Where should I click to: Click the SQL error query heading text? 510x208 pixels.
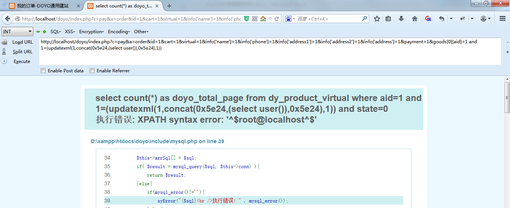[259, 103]
